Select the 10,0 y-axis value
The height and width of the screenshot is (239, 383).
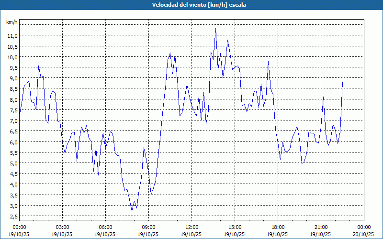12,57
